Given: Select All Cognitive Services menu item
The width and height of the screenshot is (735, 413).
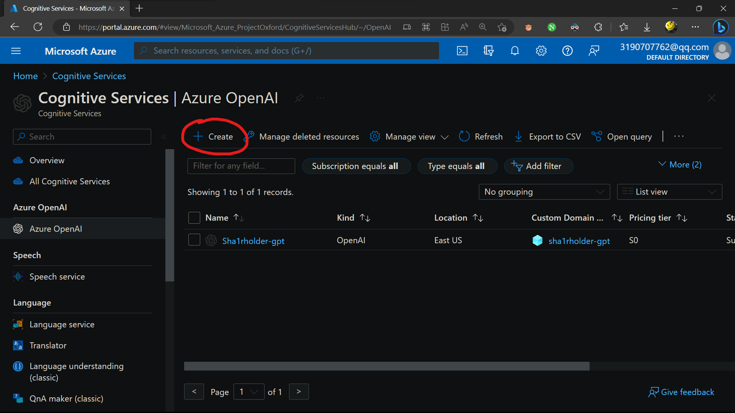Looking at the screenshot, I should click(x=69, y=181).
